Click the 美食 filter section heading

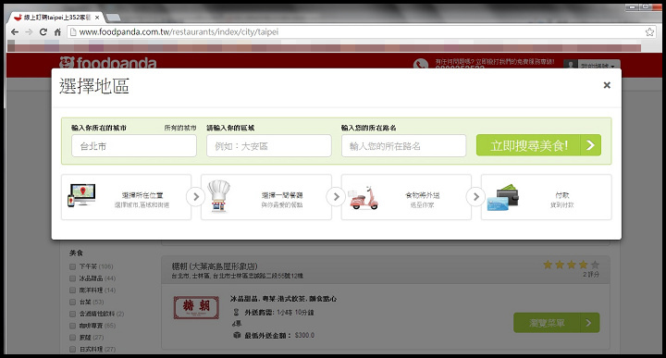[76, 253]
